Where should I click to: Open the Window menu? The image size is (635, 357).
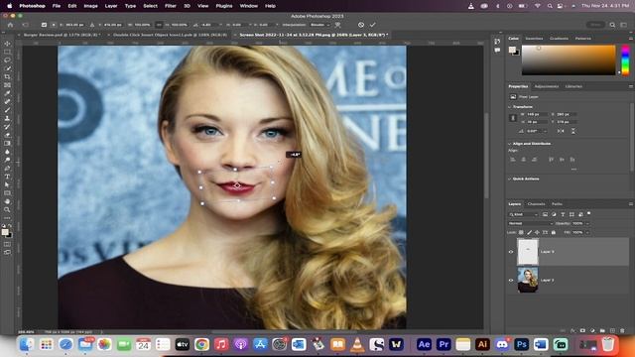point(249,6)
